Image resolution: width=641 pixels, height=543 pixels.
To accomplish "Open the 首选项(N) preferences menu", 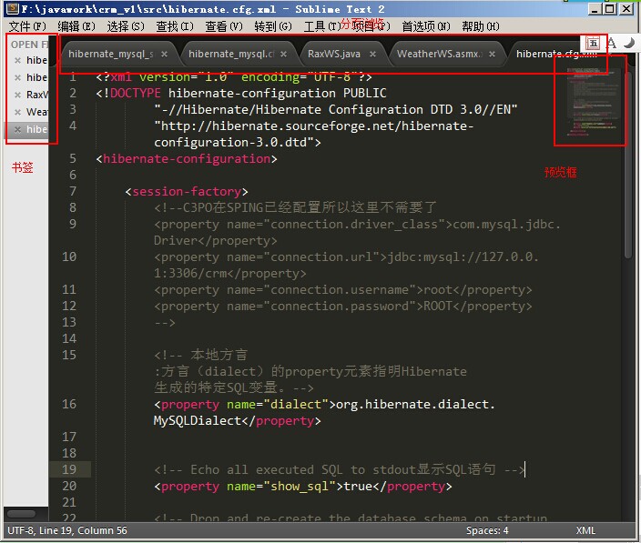I will click(x=426, y=26).
